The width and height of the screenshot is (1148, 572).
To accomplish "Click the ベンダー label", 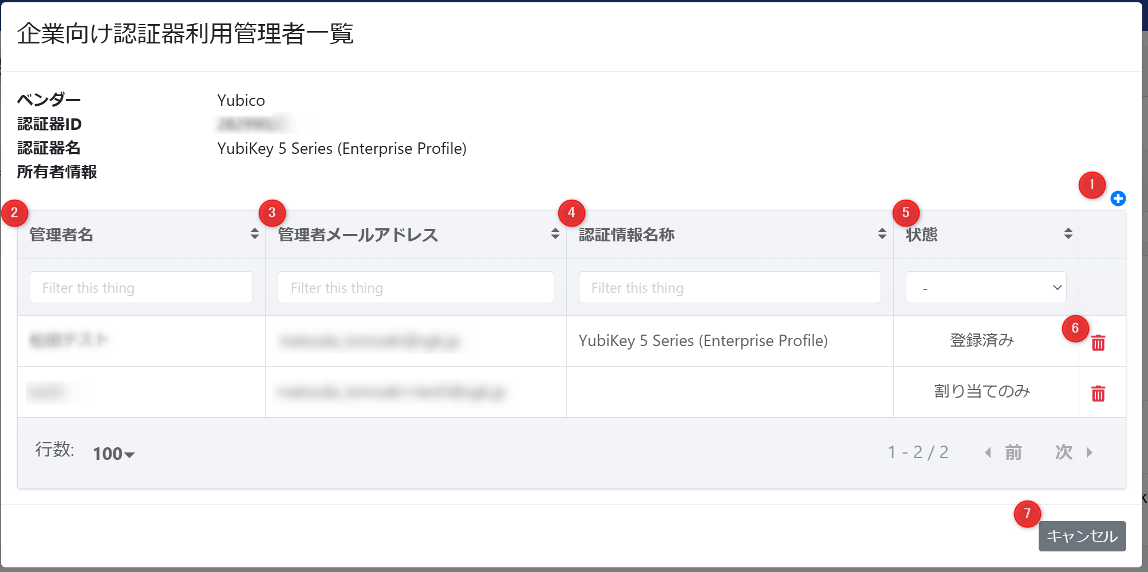I will tap(49, 100).
